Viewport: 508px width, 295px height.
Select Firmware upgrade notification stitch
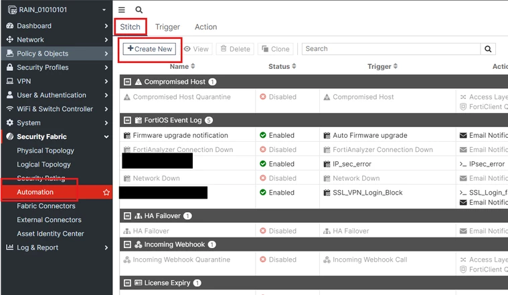[181, 135]
